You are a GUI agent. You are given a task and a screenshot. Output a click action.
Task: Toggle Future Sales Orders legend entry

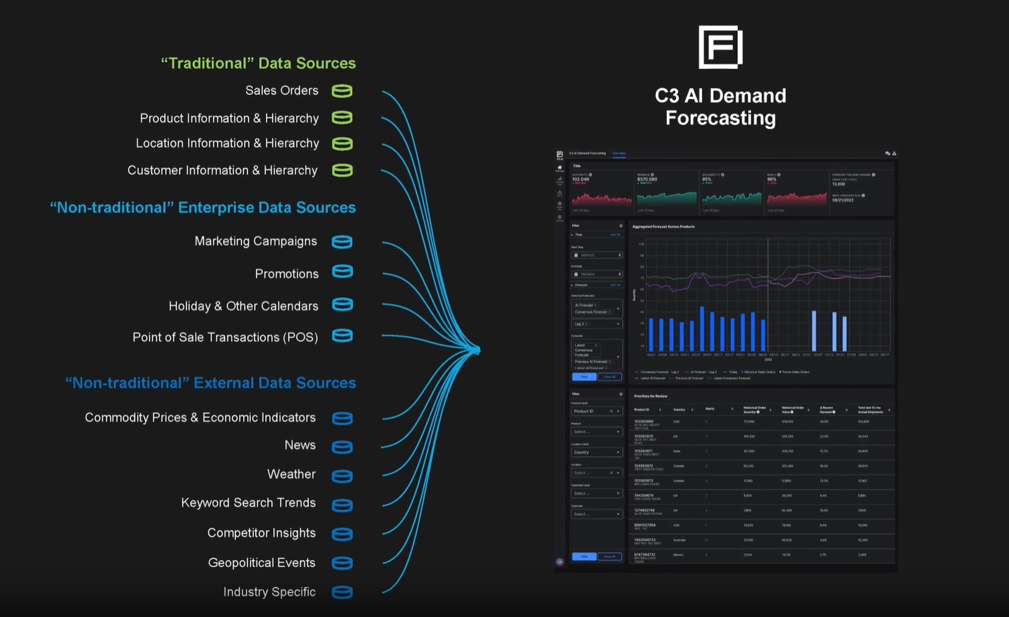pyautogui.click(x=795, y=372)
